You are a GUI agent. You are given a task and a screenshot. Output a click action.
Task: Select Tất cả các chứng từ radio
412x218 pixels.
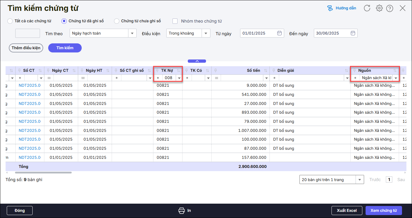click(x=10, y=21)
